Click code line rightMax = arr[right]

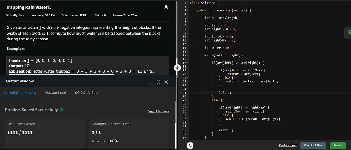click(x=246, y=111)
